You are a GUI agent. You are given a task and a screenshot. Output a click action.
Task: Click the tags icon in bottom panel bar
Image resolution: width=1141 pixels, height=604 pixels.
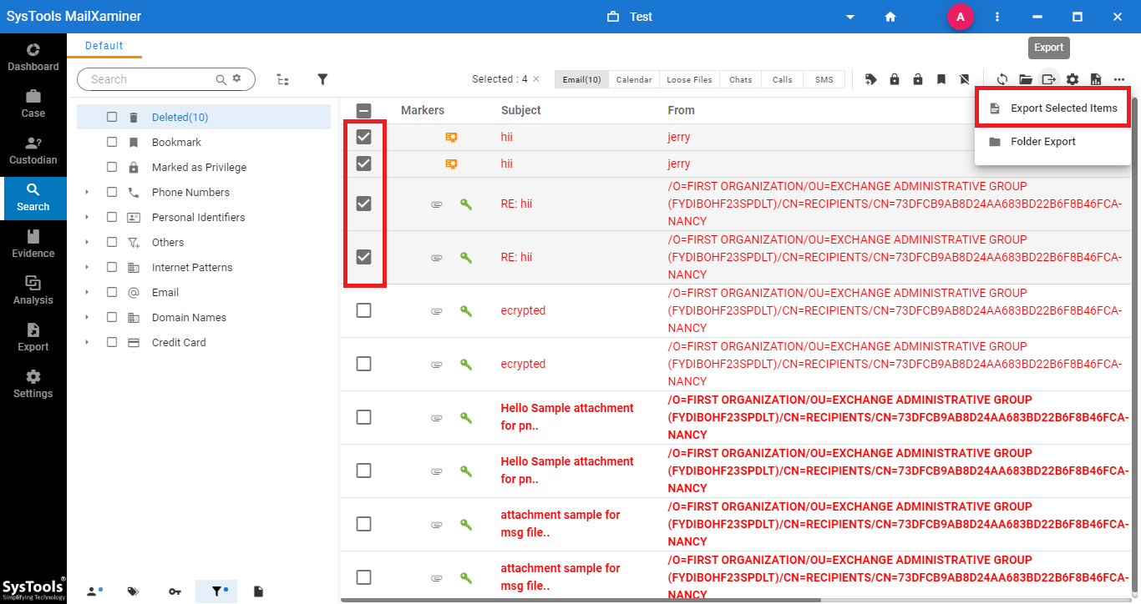(133, 591)
